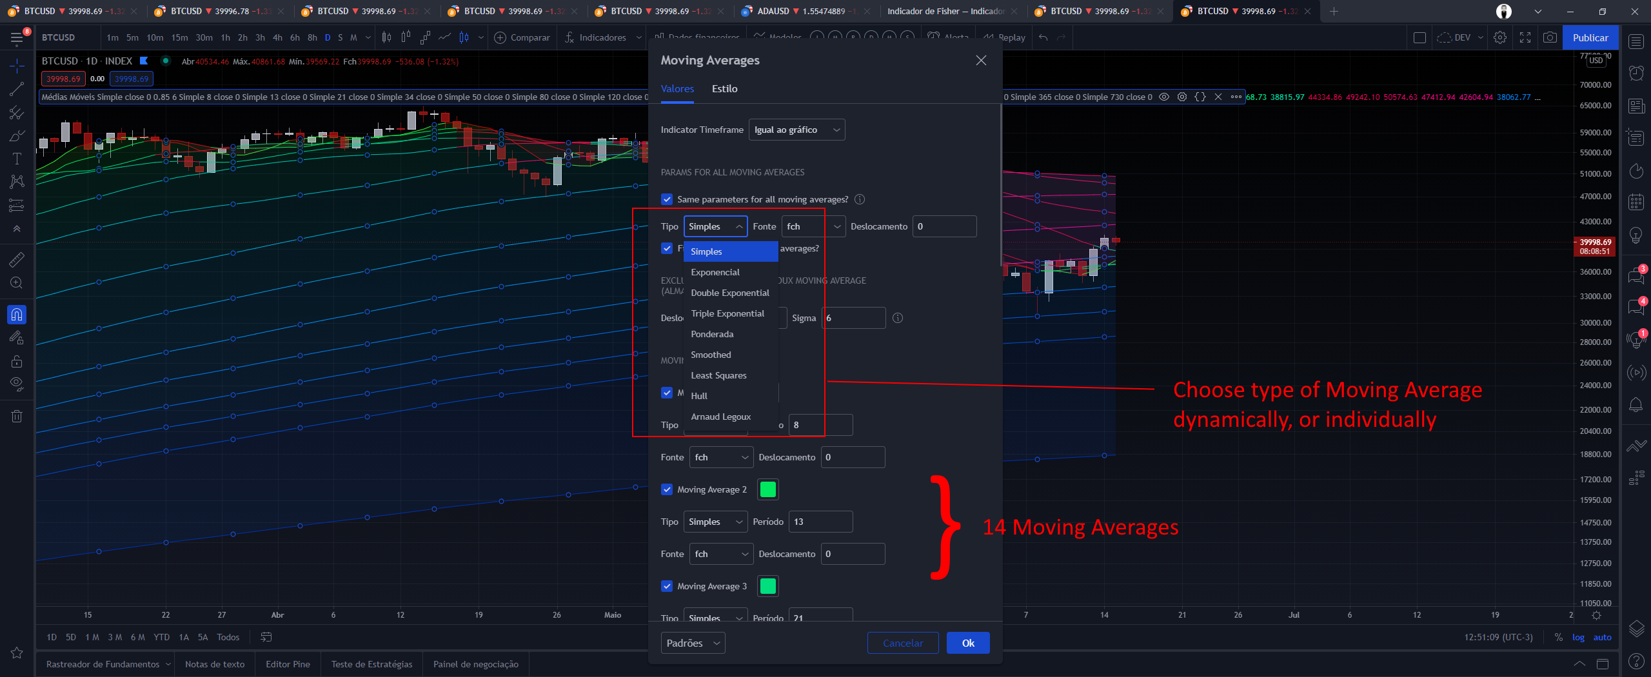This screenshot has width=1651, height=677.
Task: Enter fullscreen chart mode
Action: (1525, 37)
